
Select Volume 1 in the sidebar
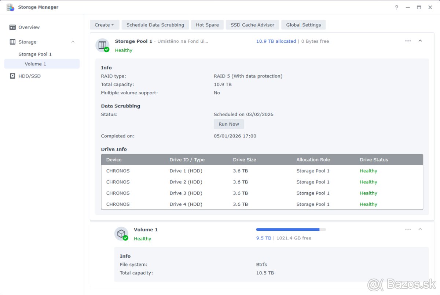(x=35, y=64)
